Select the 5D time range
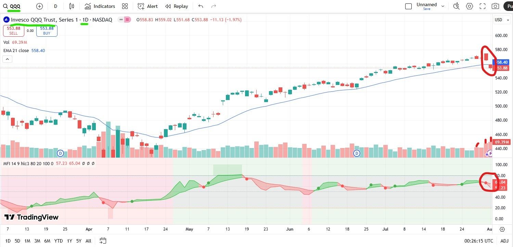Image resolution: width=513 pixels, height=247 pixels. [x=17, y=241]
